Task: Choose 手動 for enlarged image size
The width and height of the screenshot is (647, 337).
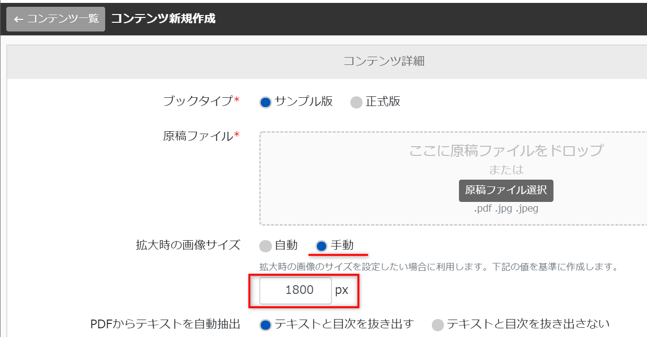Action: [x=321, y=246]
